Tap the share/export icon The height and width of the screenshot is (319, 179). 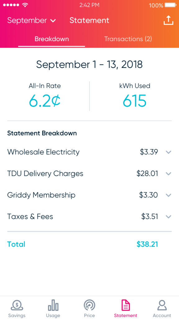(x=168, y=20)
